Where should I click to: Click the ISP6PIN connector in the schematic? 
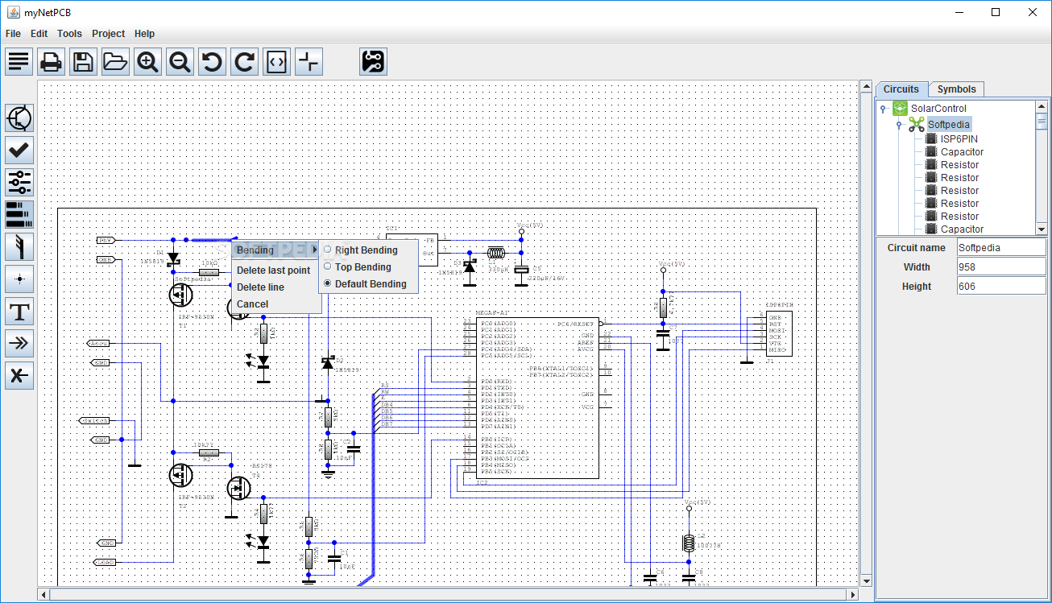coord(778,333)
